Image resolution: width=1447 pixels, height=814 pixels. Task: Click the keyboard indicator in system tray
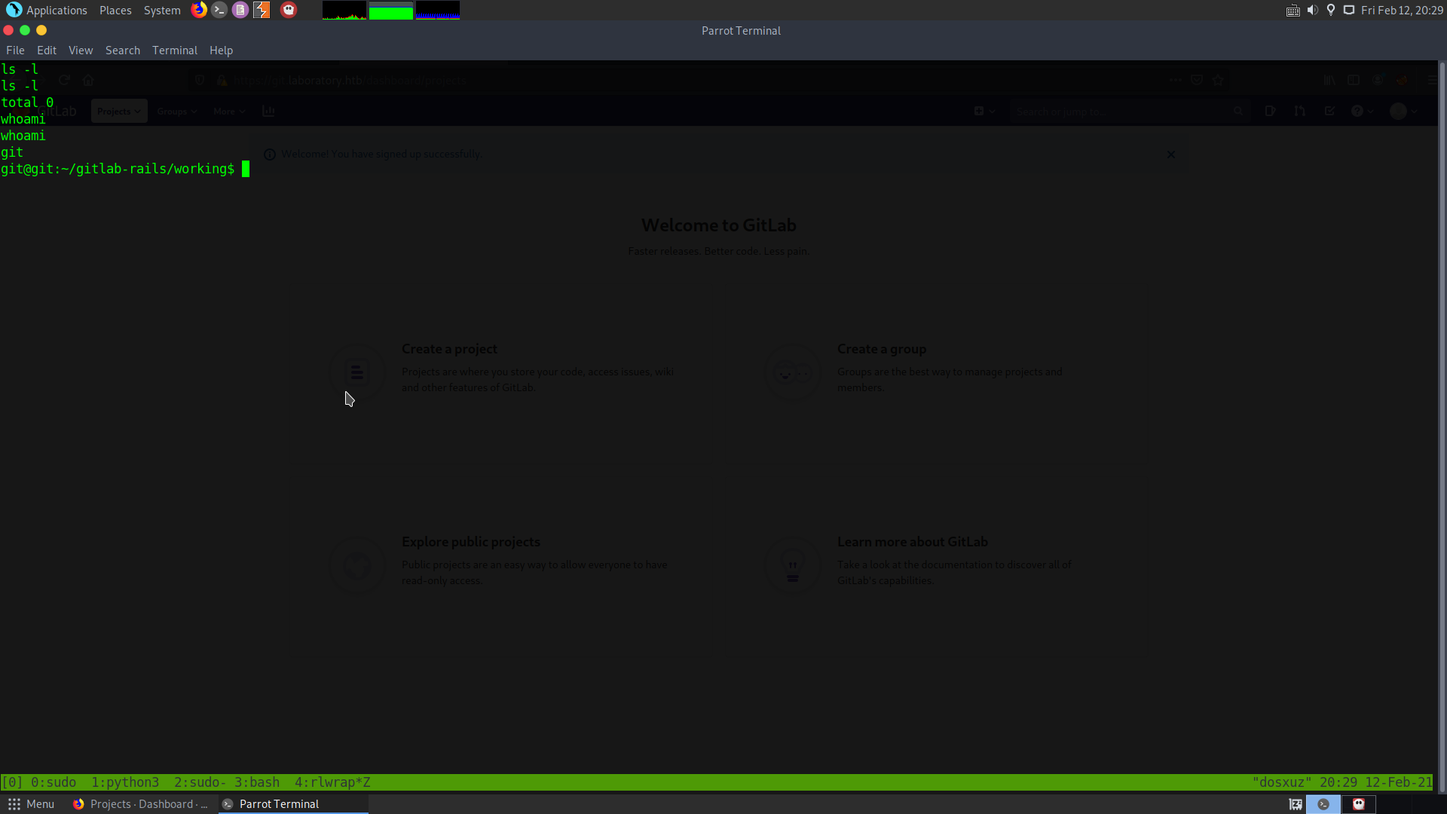(x=1293, y=10)
